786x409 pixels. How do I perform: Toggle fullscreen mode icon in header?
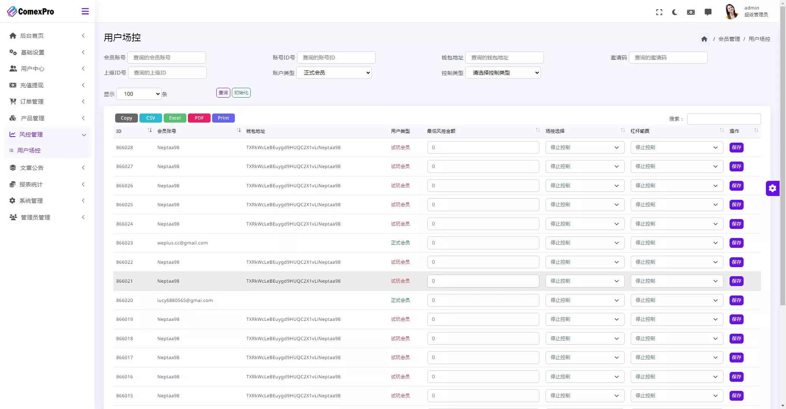(x=659, y=12)
